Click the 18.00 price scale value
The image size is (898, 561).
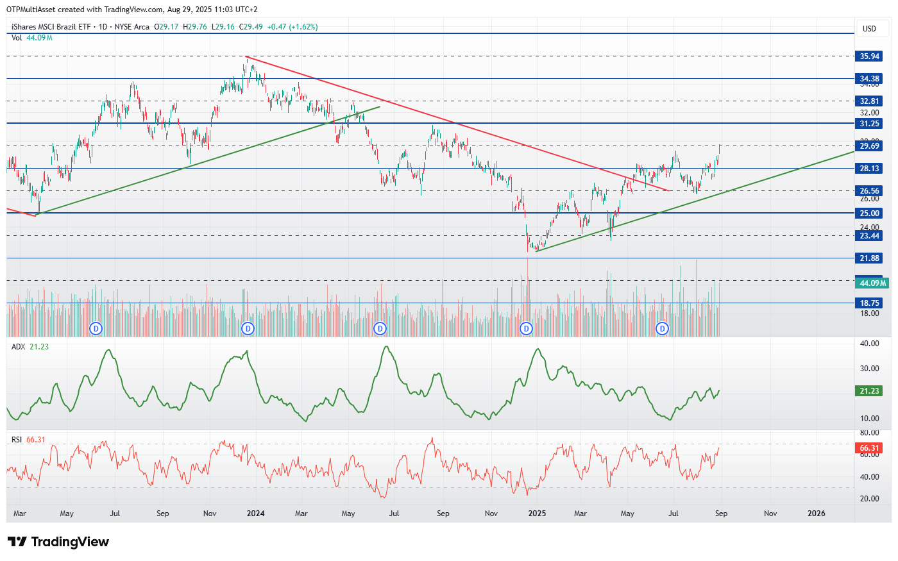[x=869, y=314]
